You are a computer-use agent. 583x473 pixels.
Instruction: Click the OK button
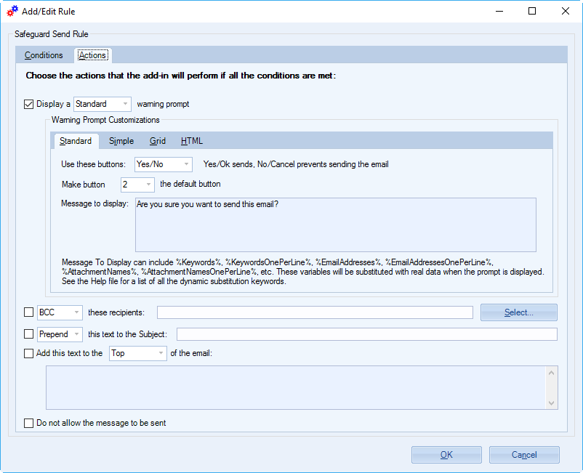coord(446,455)
